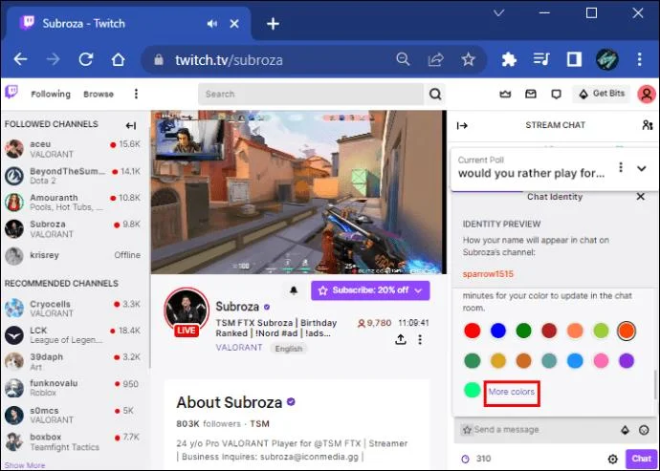The image size is (660, 471).
Task: Mute the Subroza - Twitch browser tab
Action: (211, 24)
